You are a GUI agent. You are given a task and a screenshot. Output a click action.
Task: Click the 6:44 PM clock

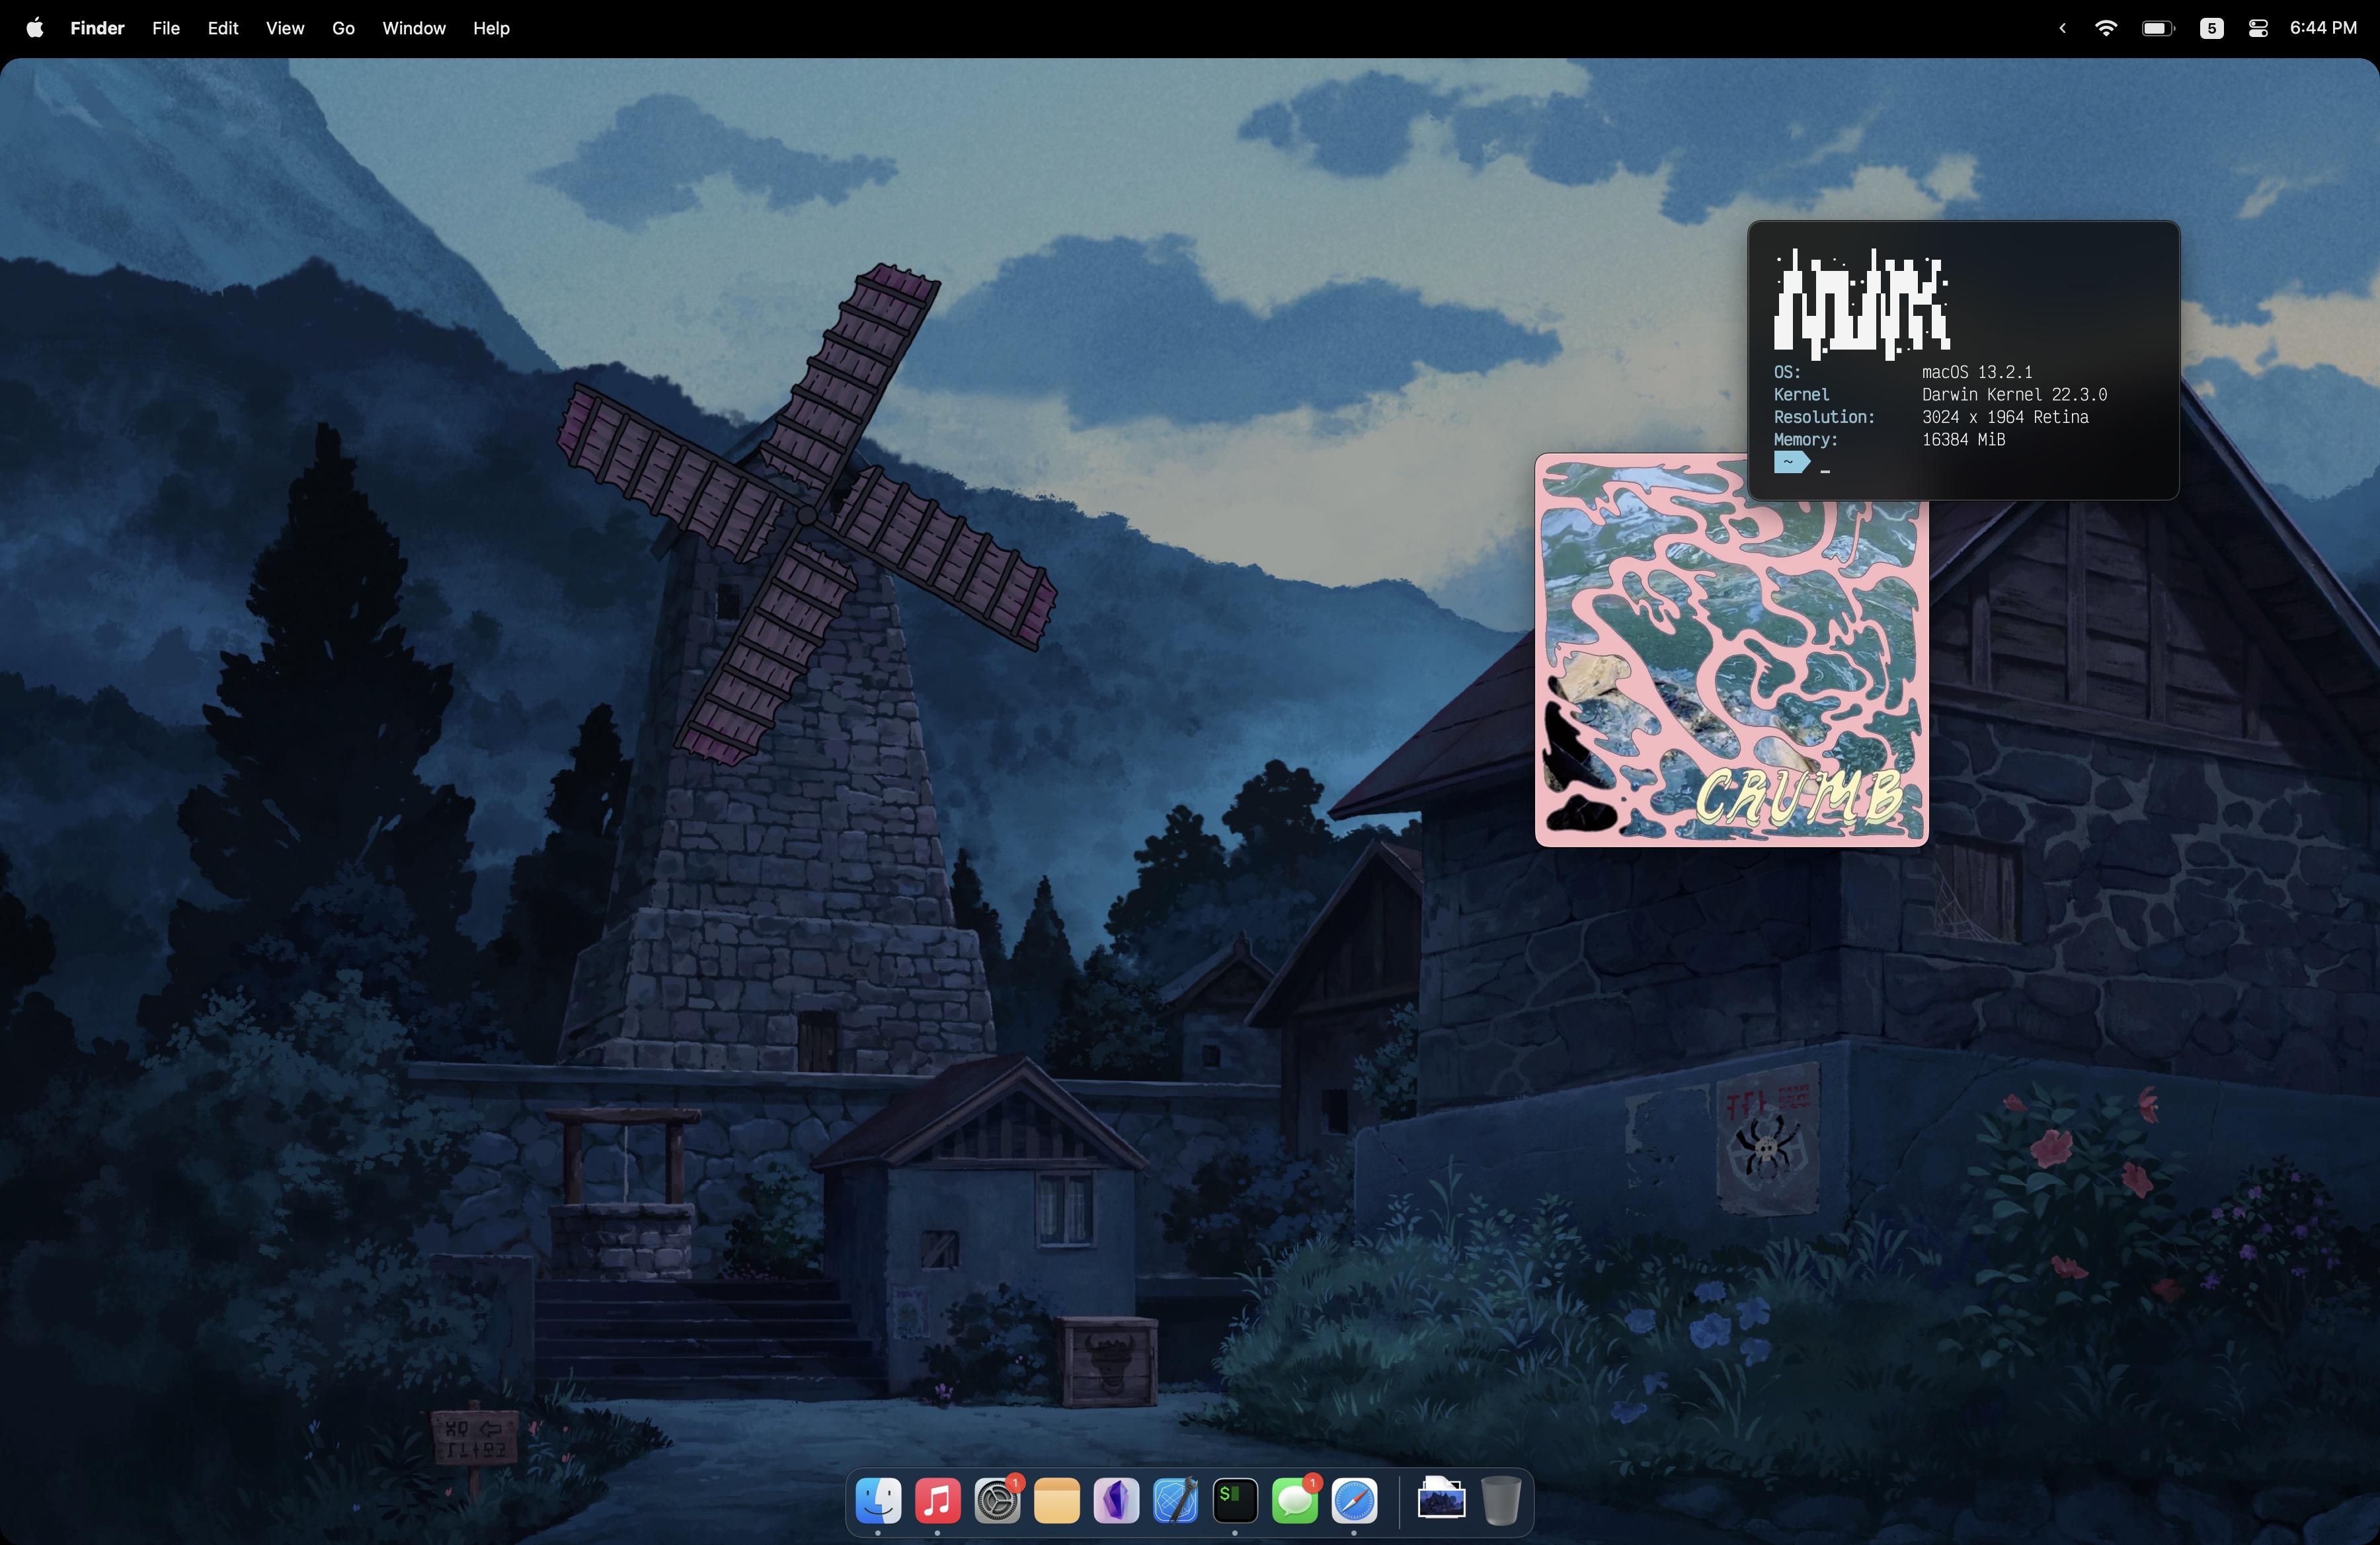[2323, 28]
